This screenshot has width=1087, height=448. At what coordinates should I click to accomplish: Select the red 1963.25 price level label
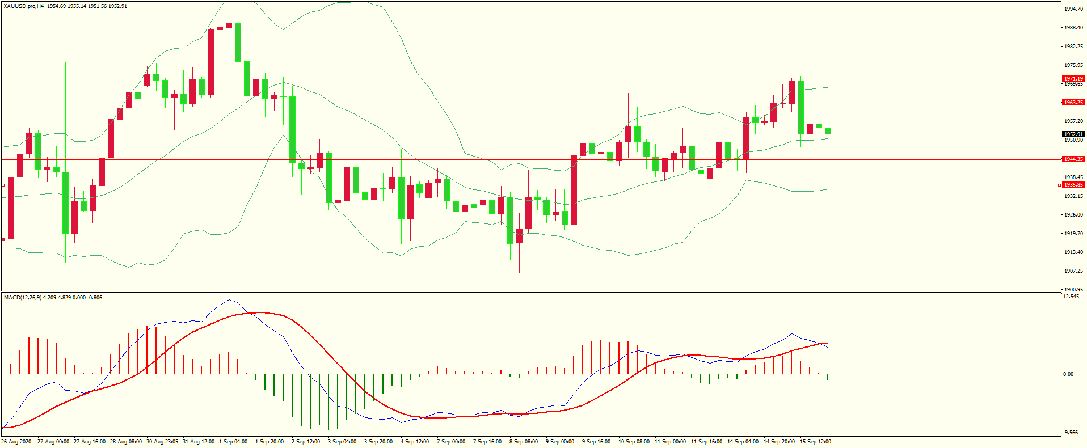pos(1073,103)
